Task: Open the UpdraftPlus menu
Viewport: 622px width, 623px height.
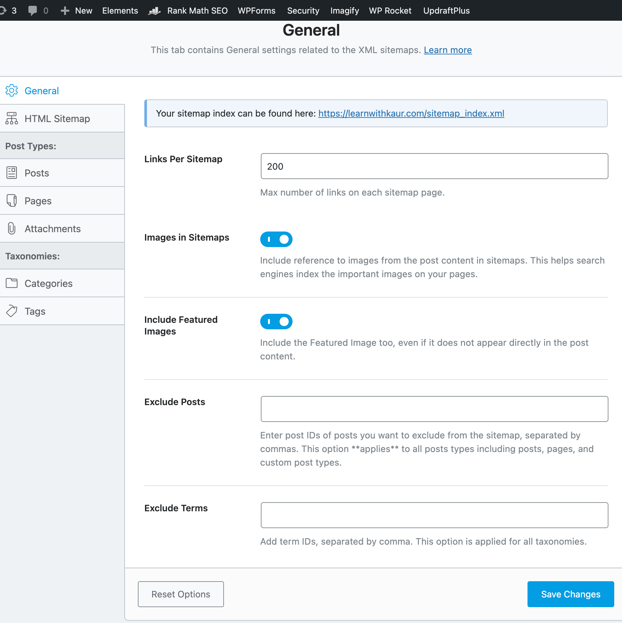Action: [446, 10]
